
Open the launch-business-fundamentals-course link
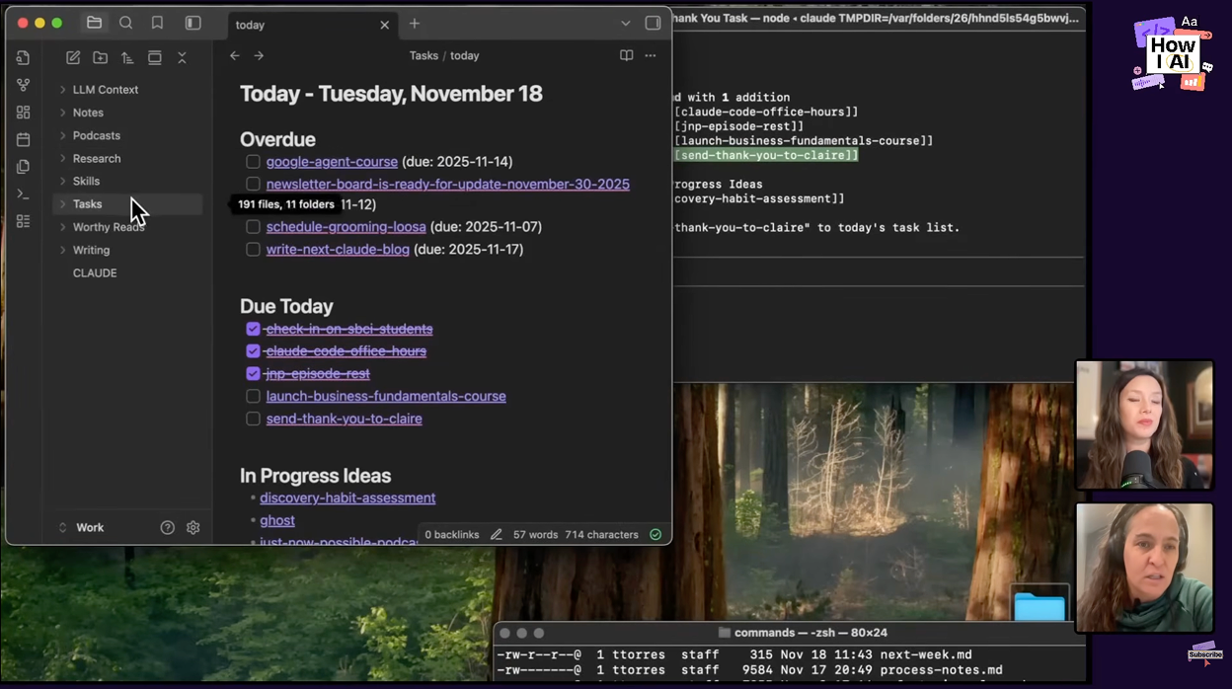pos(386,397)
